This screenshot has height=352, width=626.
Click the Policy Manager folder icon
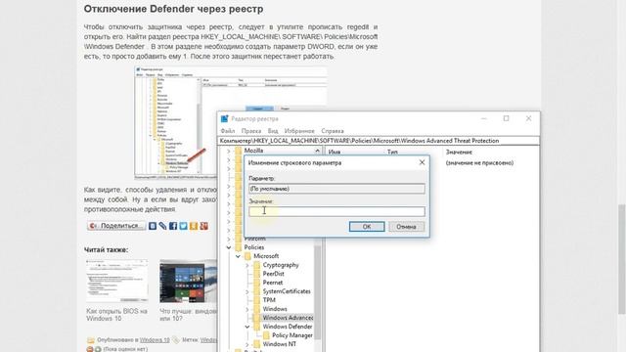click(266, 335)
